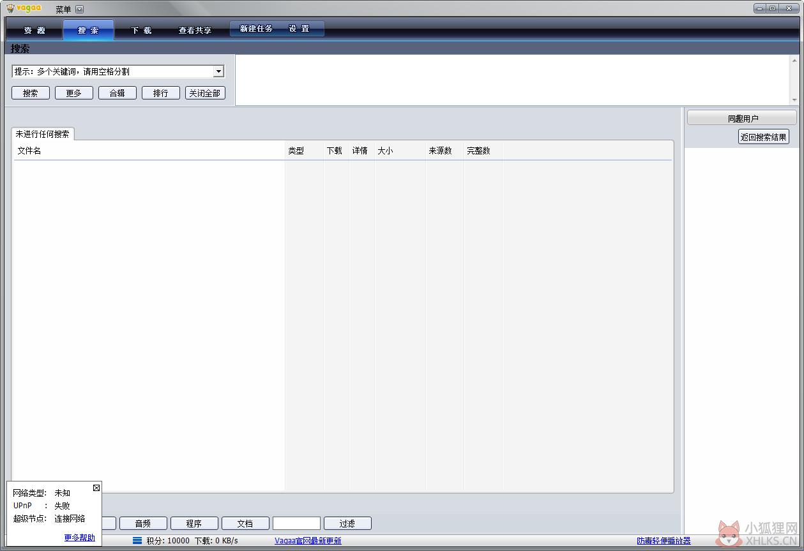Open the 防毒轻便播放器 link
Screen dimensions: 804x551
[664, 541]
